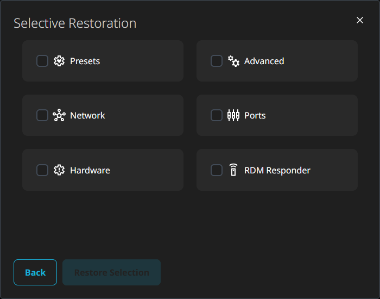Go back using the Back button

click(35, 272)
